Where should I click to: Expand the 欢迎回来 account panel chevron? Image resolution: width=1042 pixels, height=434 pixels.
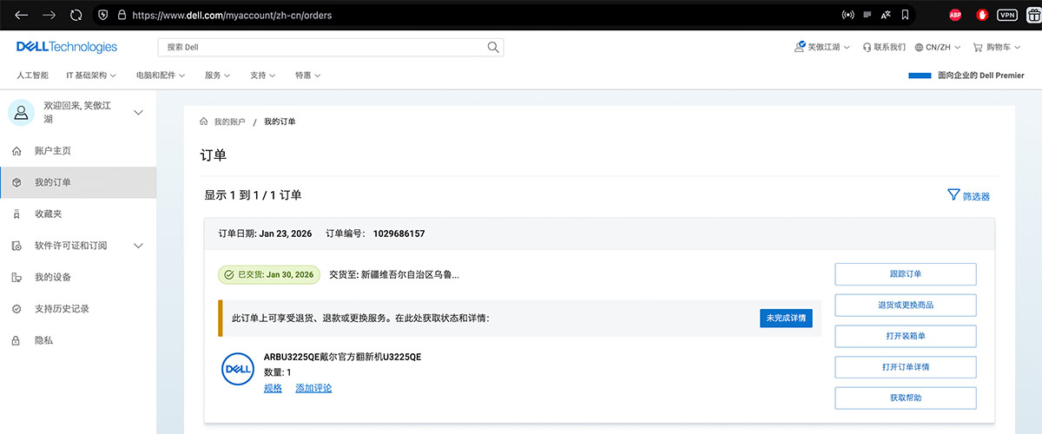pyautogui.click(x=138, y=113)
